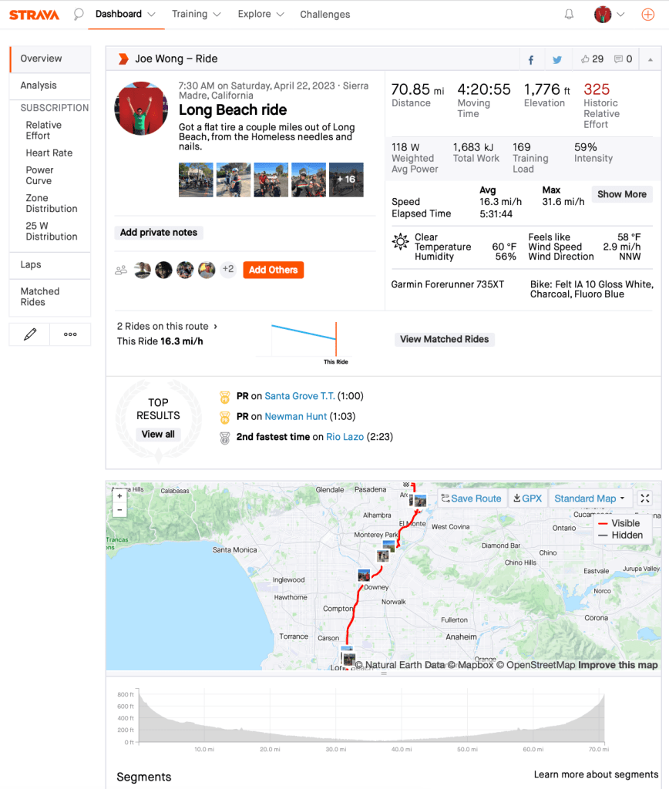Zoom in on the route map
Image resolution: width=669 pixels, height=789 pixels.
[119, 496]
